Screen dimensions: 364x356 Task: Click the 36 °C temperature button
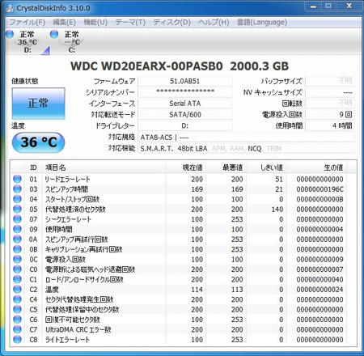[38, 142]
